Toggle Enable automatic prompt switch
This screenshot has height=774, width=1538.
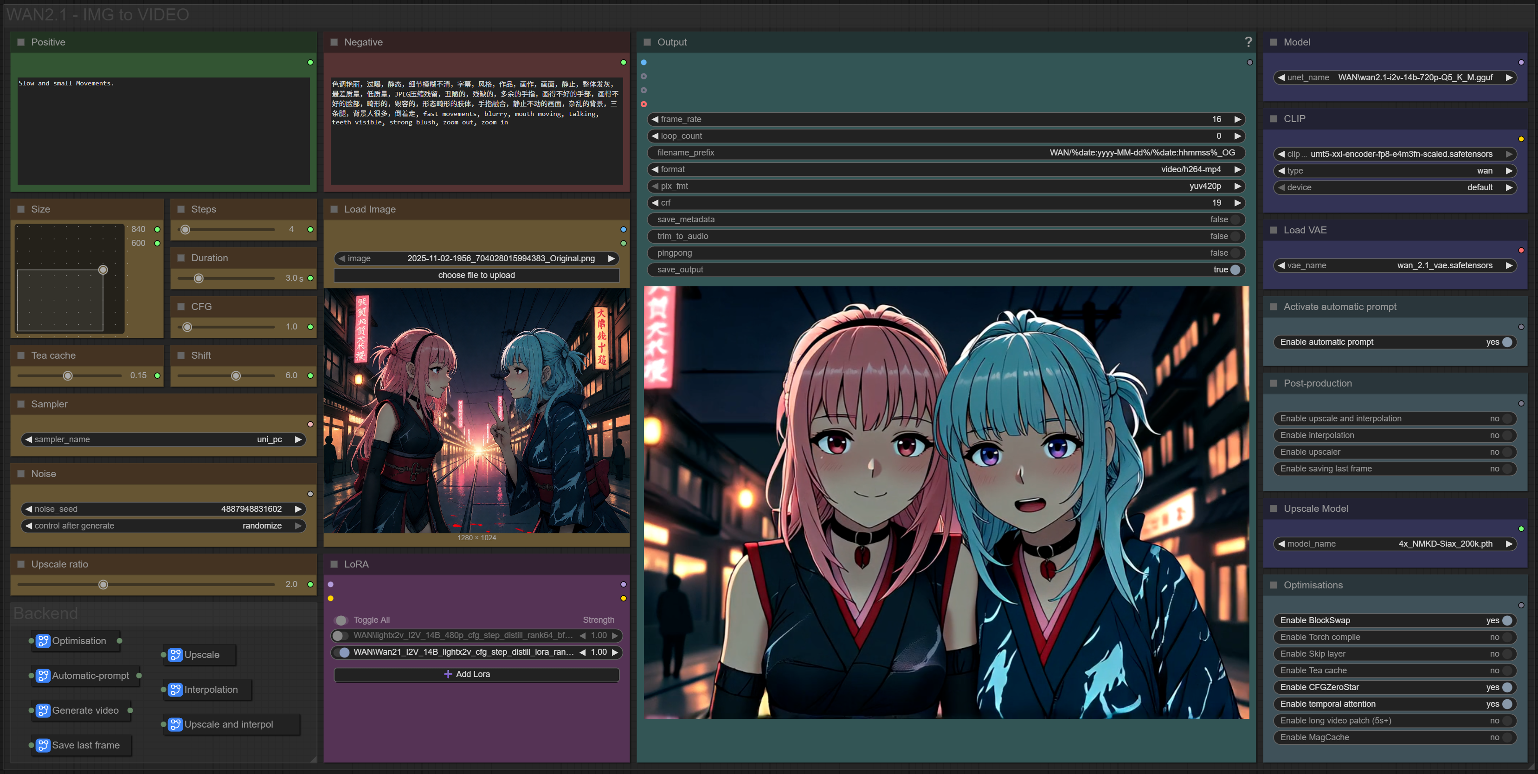coord(1507,342)
